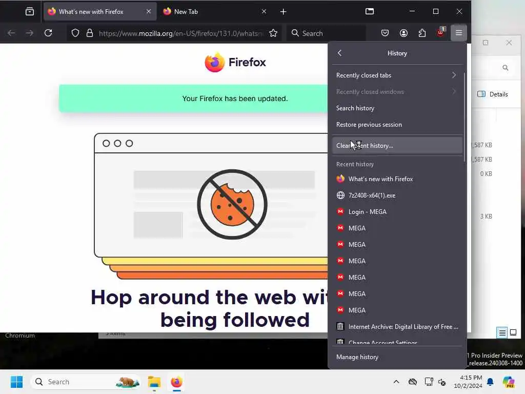This screenshot has height=394, width=525.
Task: Close the What's new with Firefox tab
Action: pyautogui.click(x=148, y=11)
